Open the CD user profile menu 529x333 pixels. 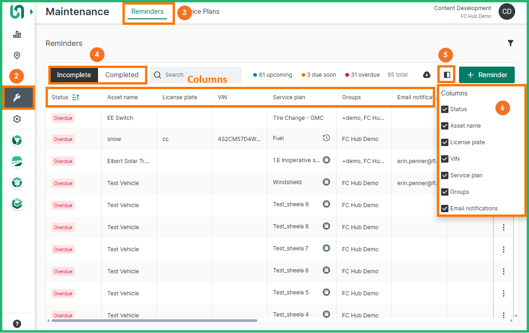point(506,12)
